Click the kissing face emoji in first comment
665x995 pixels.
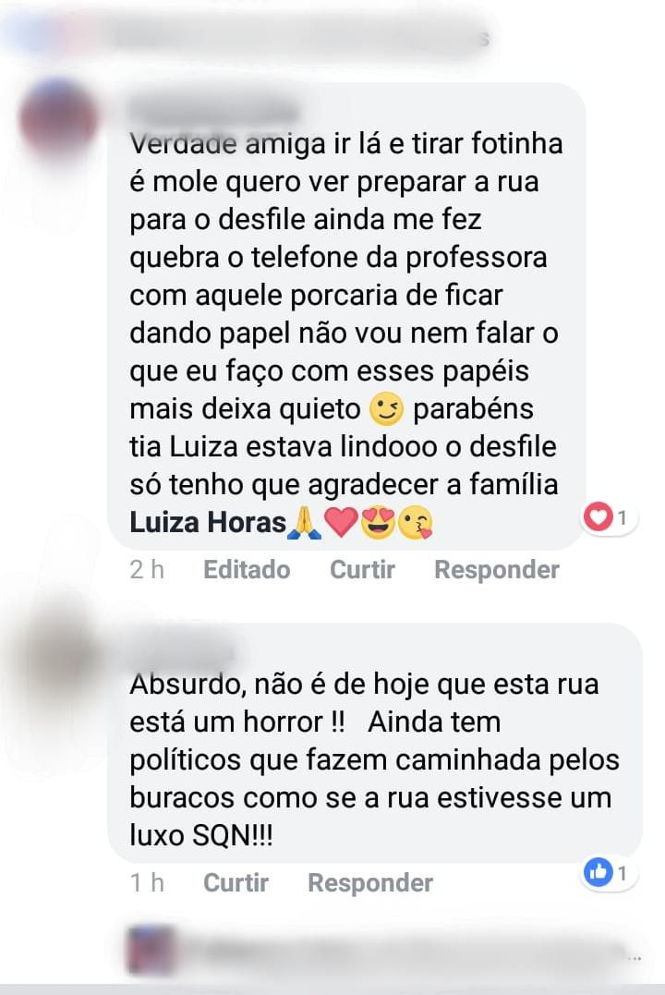tap(415, 523)
